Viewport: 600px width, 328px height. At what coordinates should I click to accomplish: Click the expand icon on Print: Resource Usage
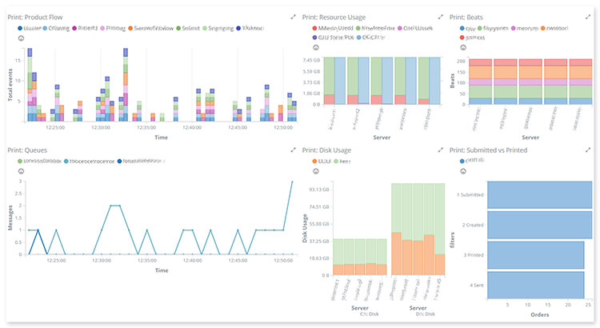pyautogui.click(x=439, y=17)
